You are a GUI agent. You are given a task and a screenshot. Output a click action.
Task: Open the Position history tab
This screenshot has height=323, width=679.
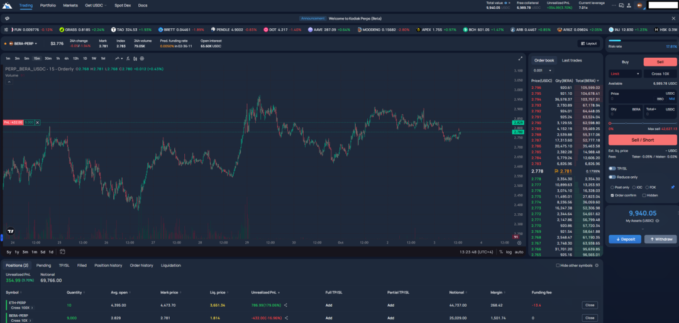point(108,265)
